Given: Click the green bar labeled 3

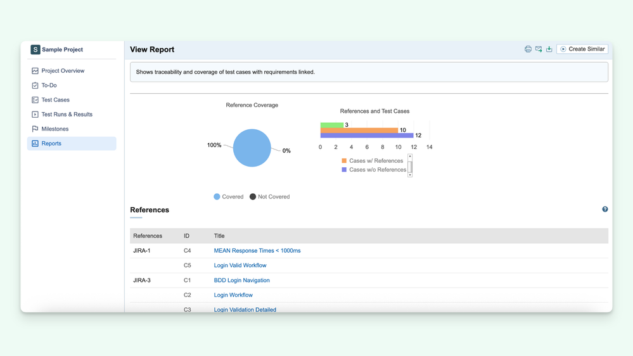Looking at the screenshot, I should click(332, 125).
